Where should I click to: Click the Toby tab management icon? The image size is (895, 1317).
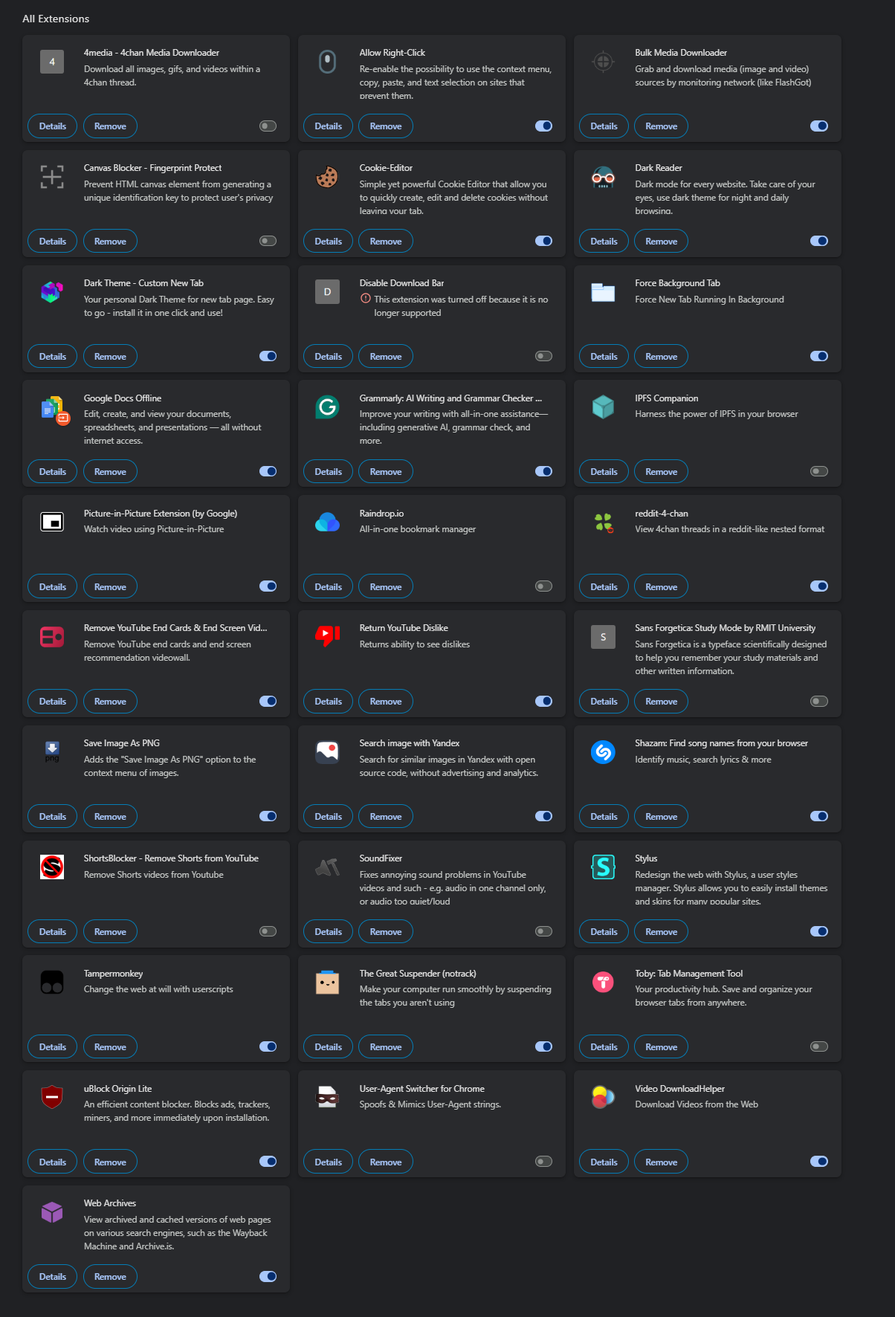pyautogui.click(x=603, y=983)
